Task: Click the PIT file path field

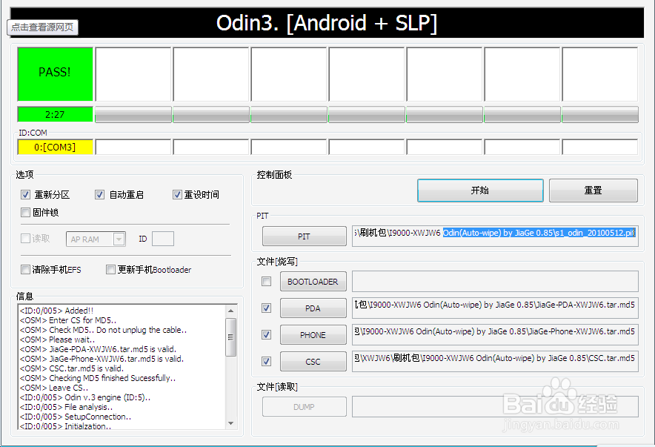Action: click(495, 236)
